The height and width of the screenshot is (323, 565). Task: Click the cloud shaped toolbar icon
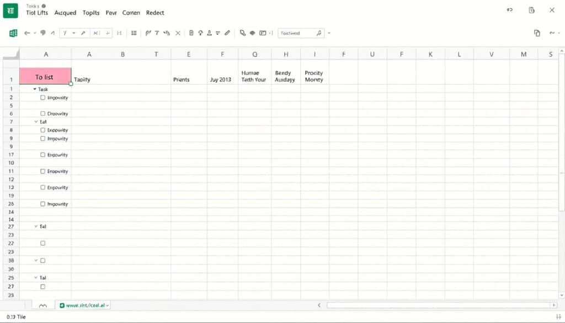point(253,33)
